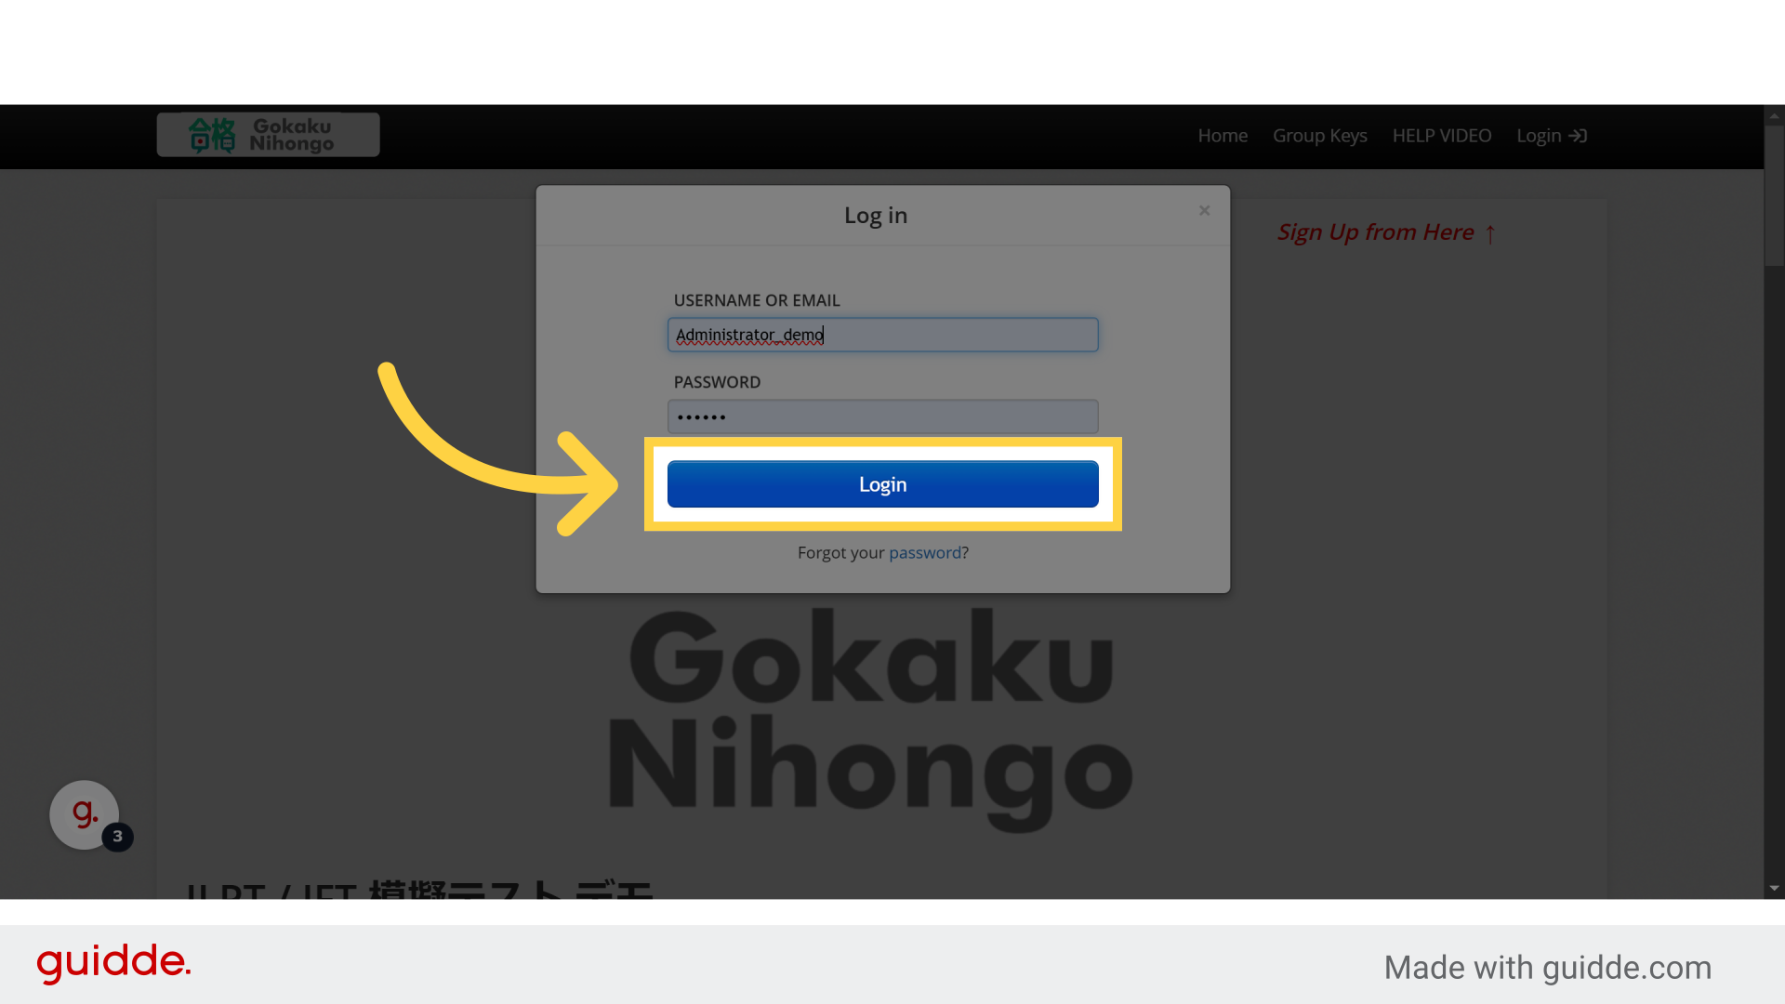Screen dimensions: 1785x1004
Task: Open Home in navigation bar
Action: click(1222, 136)
